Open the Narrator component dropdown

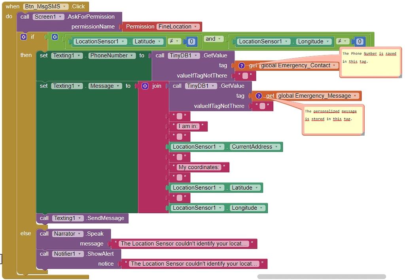[x=80, y=234]
